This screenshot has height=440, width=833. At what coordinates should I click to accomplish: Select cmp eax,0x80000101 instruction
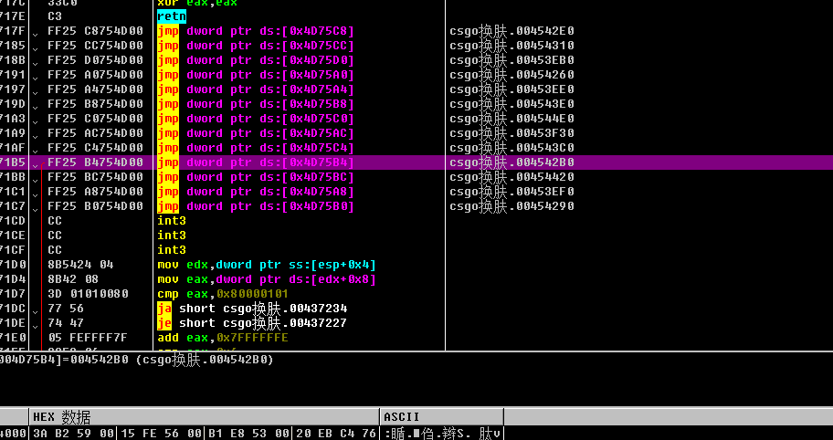(x=223, y=294)
